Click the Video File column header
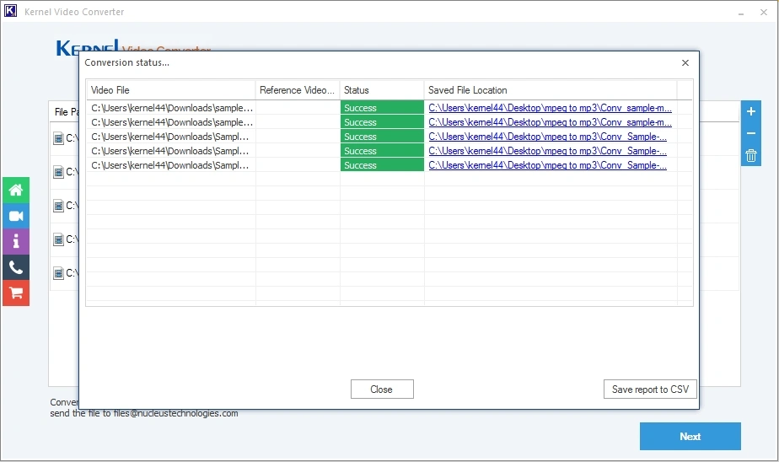Image resolution: width=779 pixels, height=462 pixels. (x=171, y=90)
